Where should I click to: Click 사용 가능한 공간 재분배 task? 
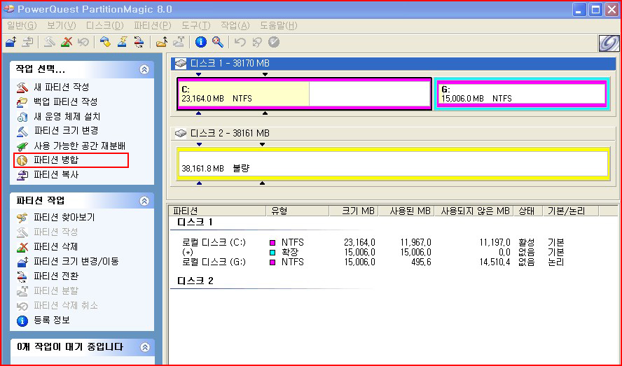click(79, 146)
